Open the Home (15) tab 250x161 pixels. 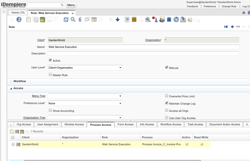(x=18, y=13)
